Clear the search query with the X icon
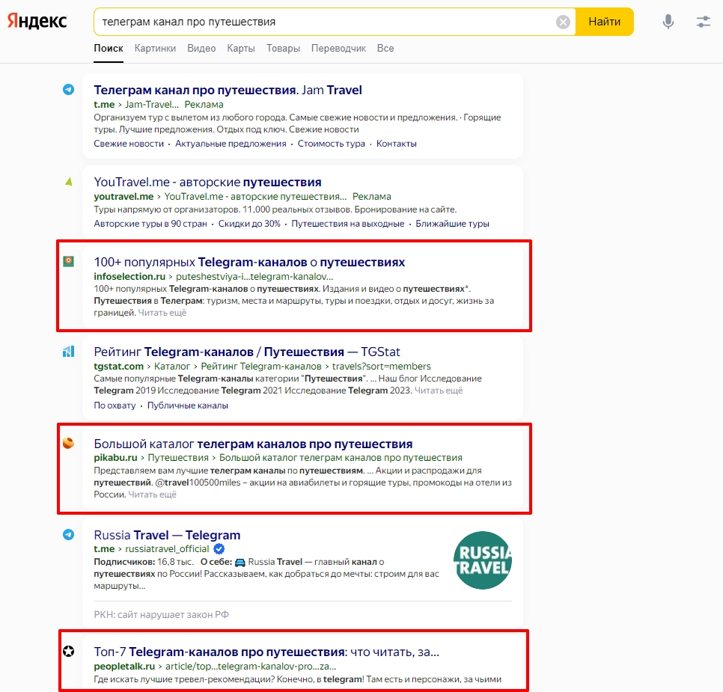723x692 pixels. point(563,22)
